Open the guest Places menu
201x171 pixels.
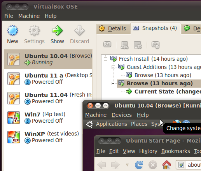click(x=139, y=124)
